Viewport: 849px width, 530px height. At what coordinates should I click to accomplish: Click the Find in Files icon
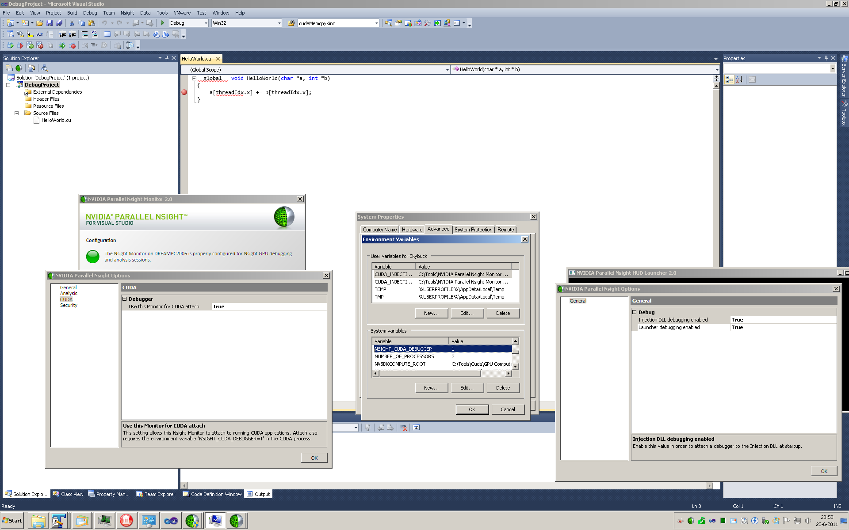click(291, 23)
